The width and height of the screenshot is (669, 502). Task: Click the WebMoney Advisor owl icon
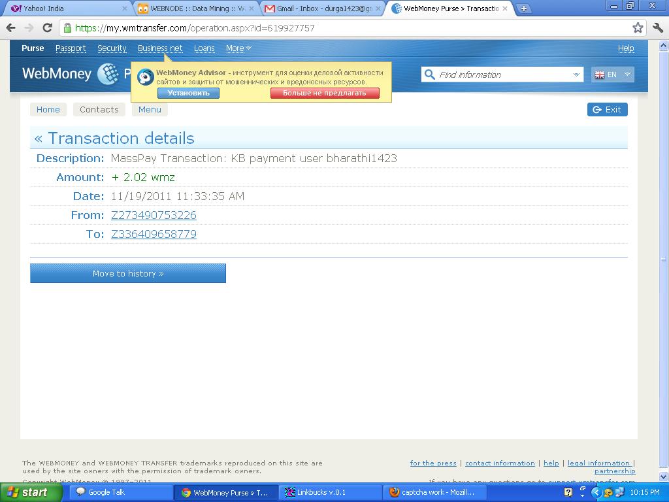(145, 77)
